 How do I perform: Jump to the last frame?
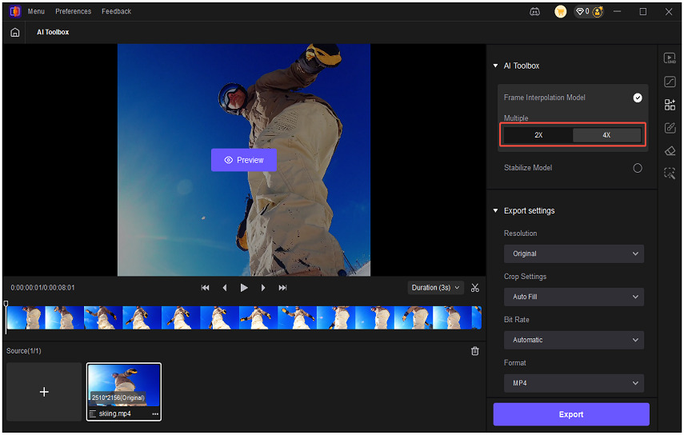point(282,288)
